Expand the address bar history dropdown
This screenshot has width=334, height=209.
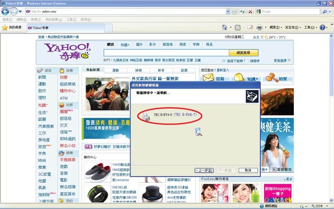pyautogui.click(x=228, y=11)
